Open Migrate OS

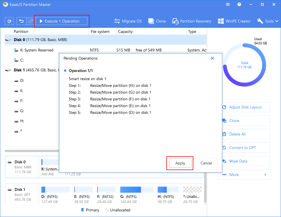(128, 21)
